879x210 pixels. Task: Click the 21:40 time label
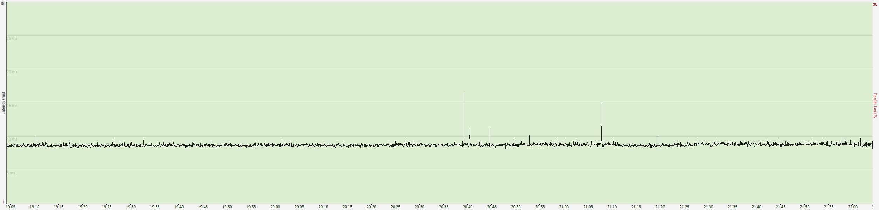756,207
